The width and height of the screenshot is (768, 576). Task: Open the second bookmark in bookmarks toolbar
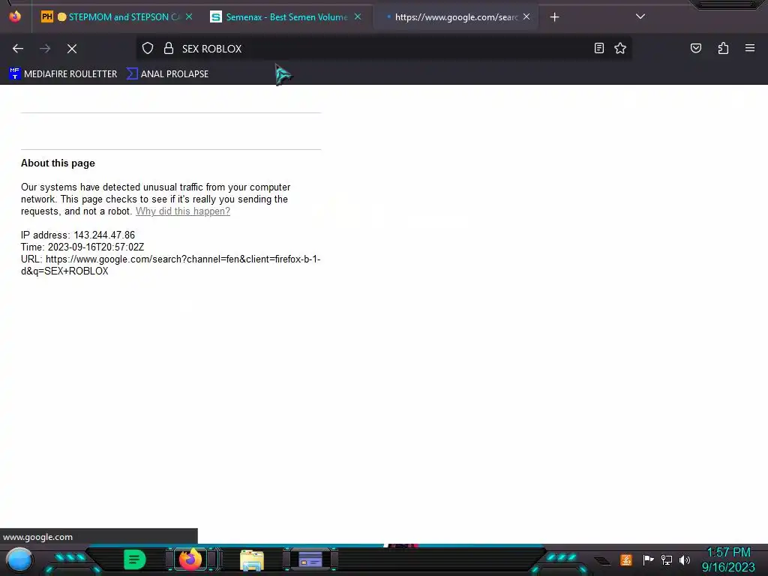[167, 74]
